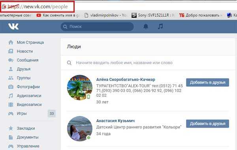Viewport: 237px width, 150px height.
Task: Click mobile phone indicator on Алёна's avatar
Action: (x=88, y=97)
